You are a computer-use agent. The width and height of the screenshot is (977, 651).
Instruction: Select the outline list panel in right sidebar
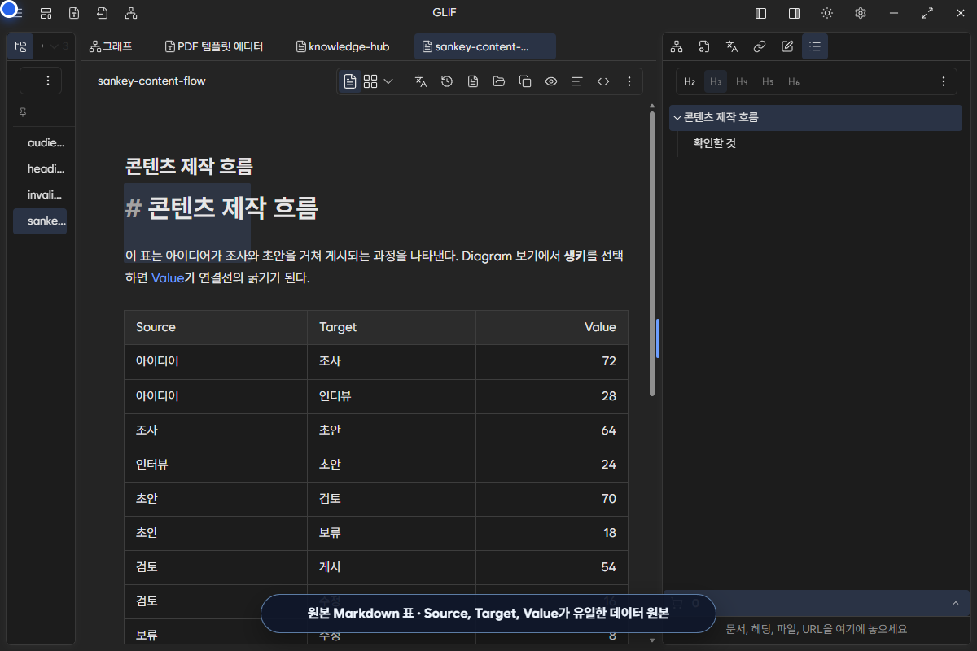[x=815, y=46]
